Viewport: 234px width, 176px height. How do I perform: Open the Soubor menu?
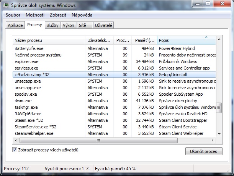(13, 15)
